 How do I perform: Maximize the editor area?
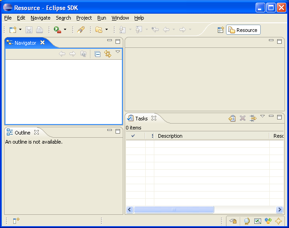click(x=279, y=41)
